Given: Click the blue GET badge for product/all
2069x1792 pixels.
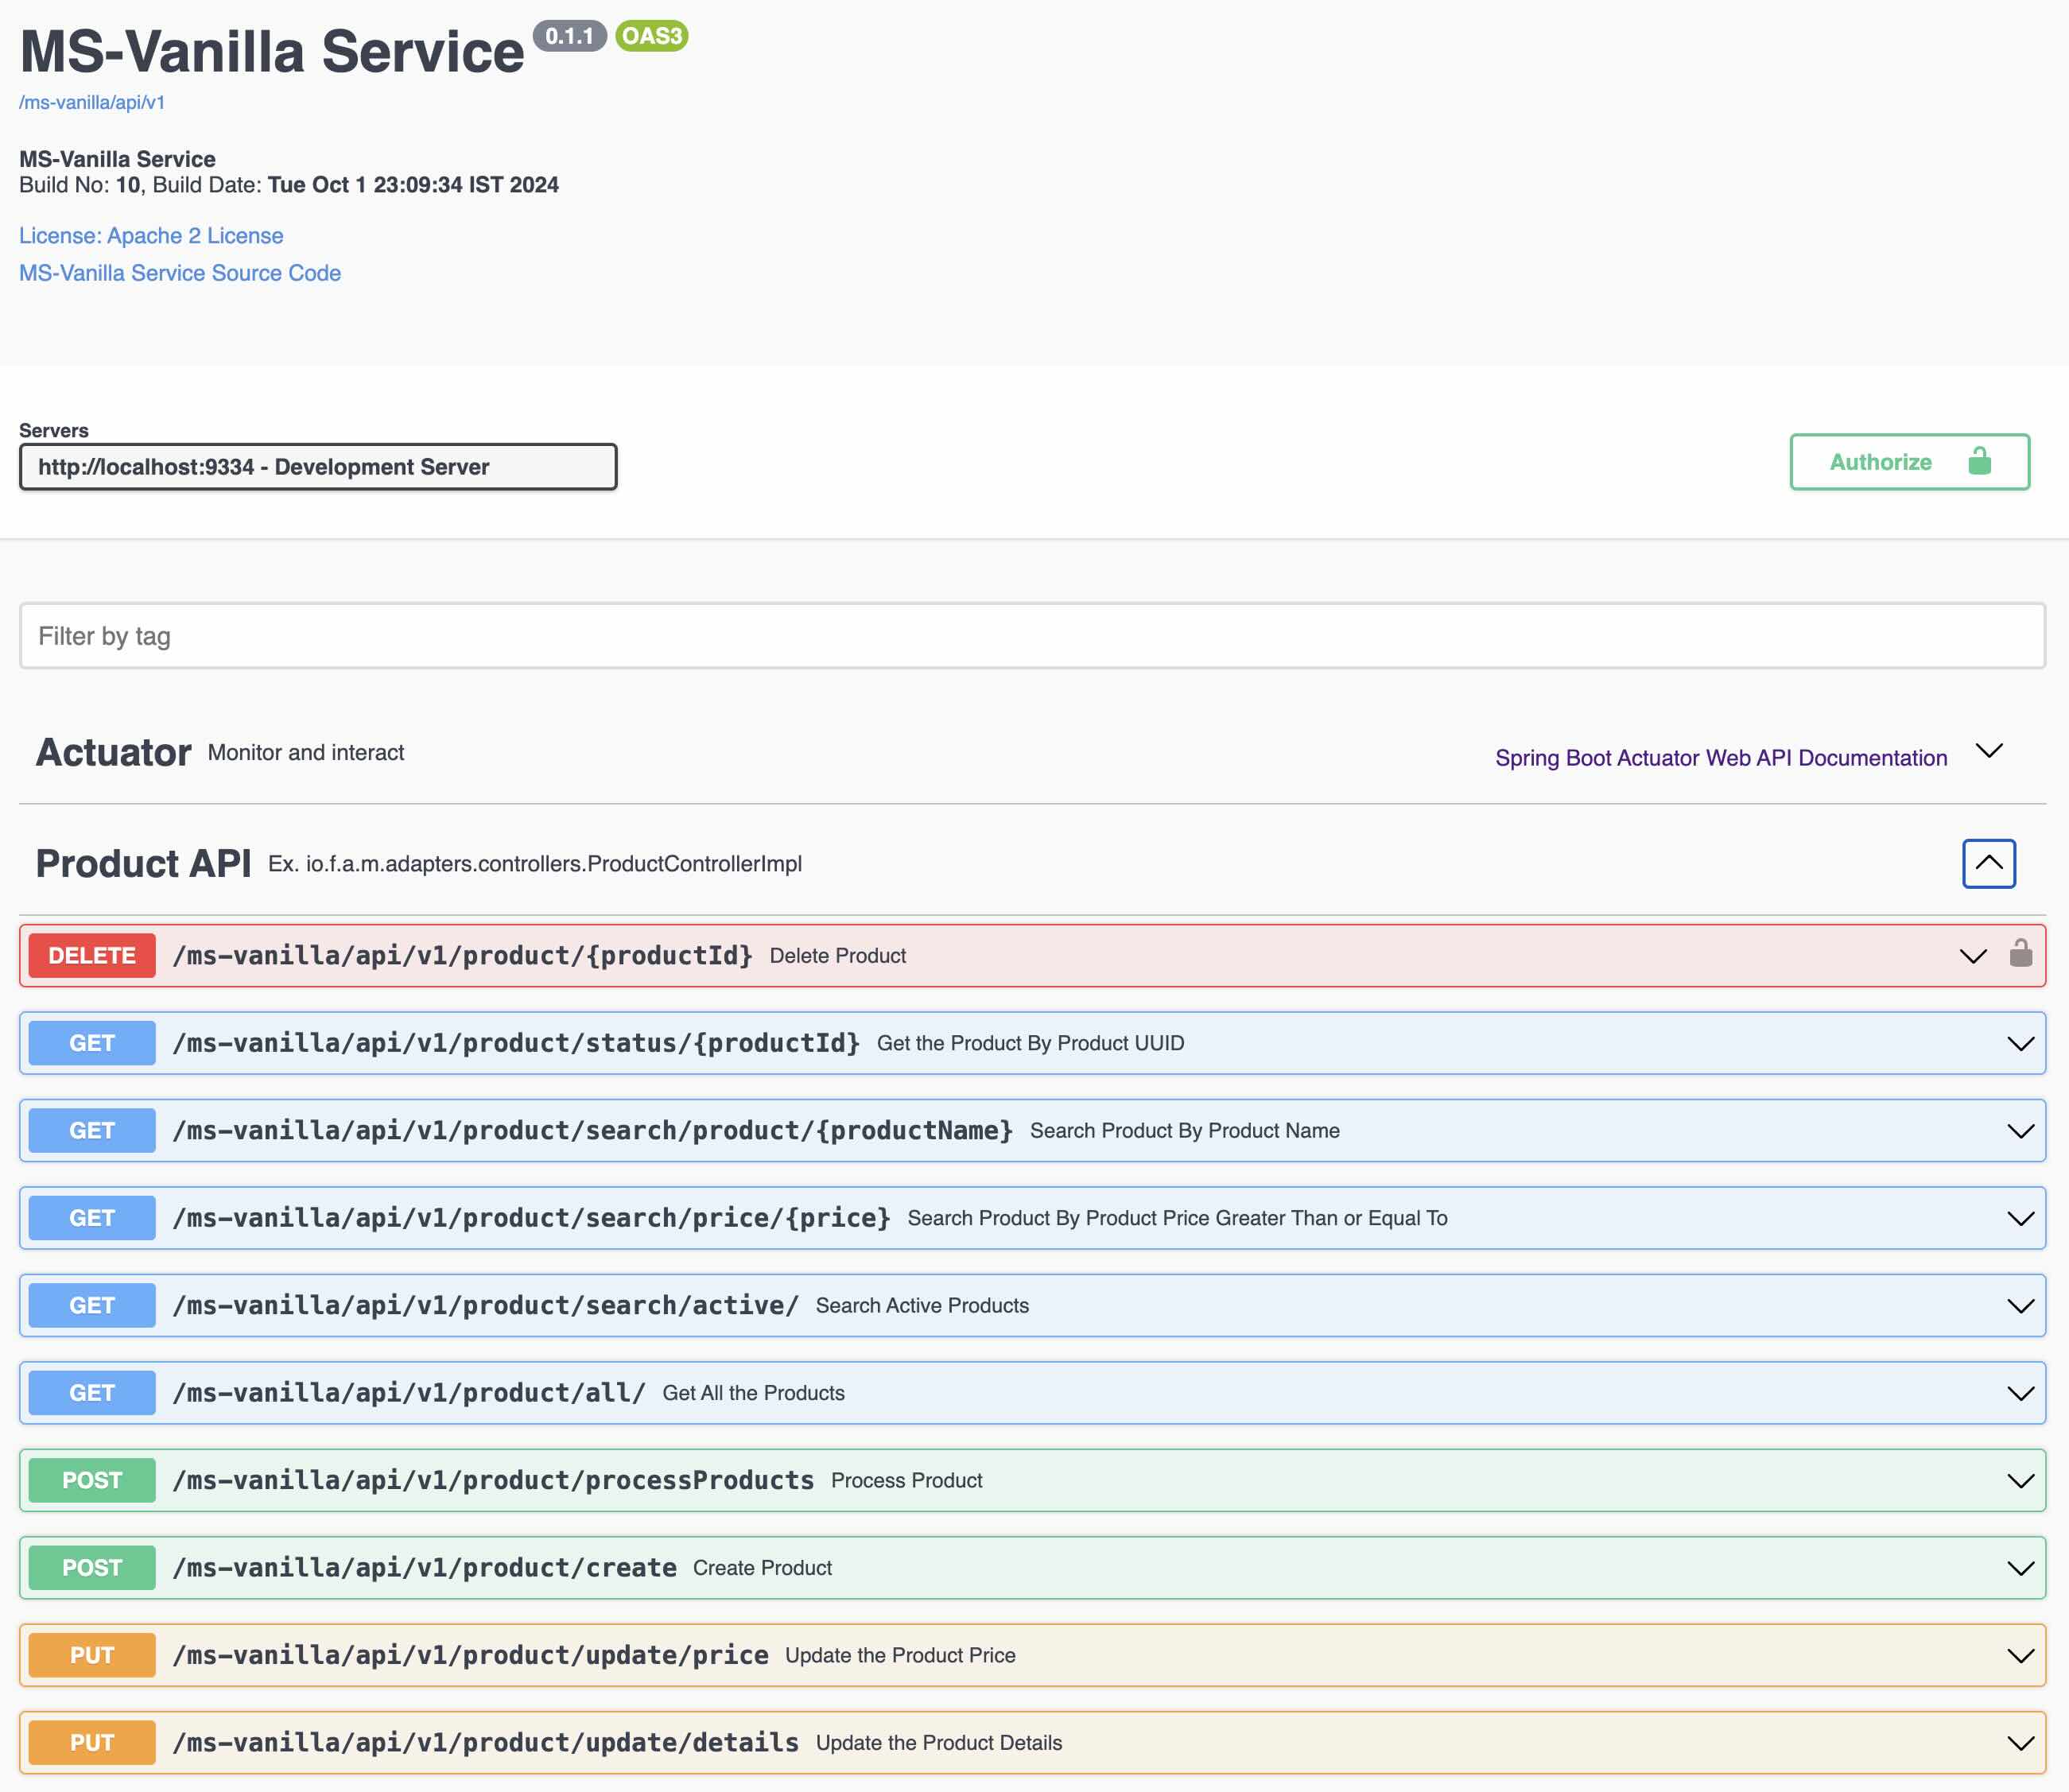Looking at the screenshot, I should 92,1392.
